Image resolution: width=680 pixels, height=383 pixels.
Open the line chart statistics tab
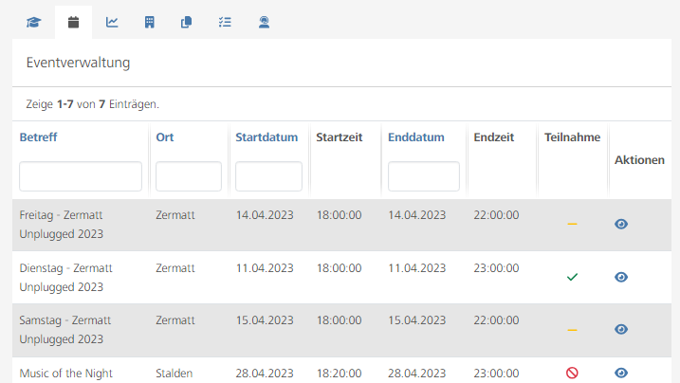pos(112,22)
